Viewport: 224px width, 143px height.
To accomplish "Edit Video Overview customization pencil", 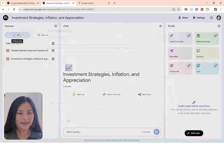I will tap(216, 36).
